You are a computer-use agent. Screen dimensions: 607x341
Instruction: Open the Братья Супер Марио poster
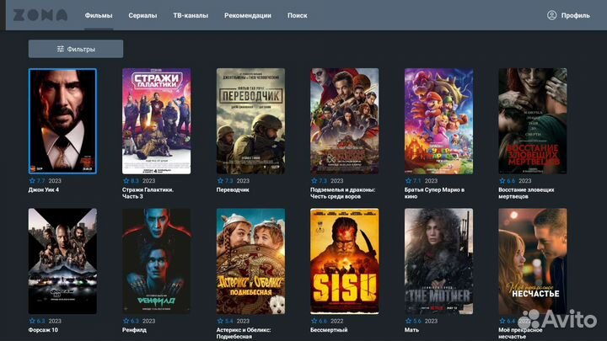(x=438, y=120)
